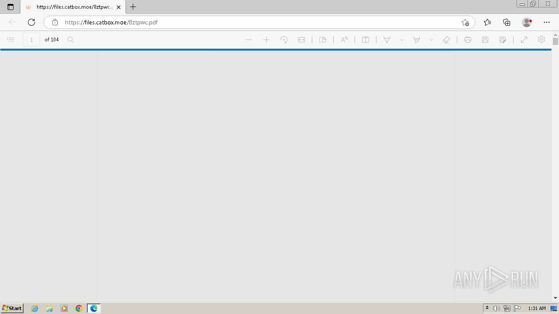Click the clock showing 1:31 AM

(x=537, y=308)
